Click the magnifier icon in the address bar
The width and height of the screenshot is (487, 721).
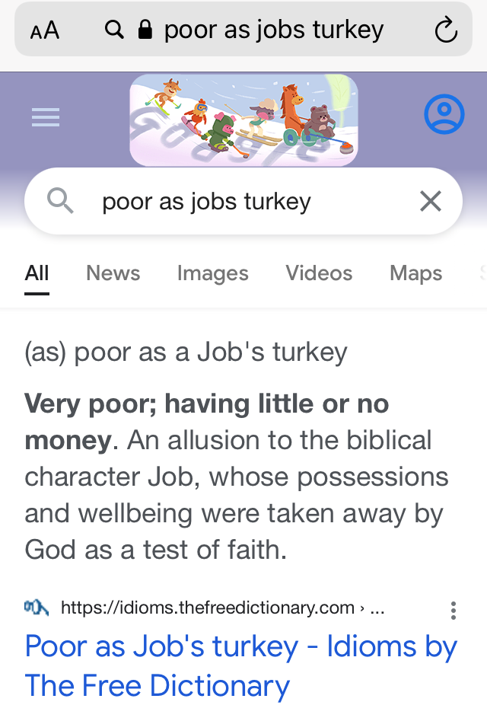click(115, 30)
